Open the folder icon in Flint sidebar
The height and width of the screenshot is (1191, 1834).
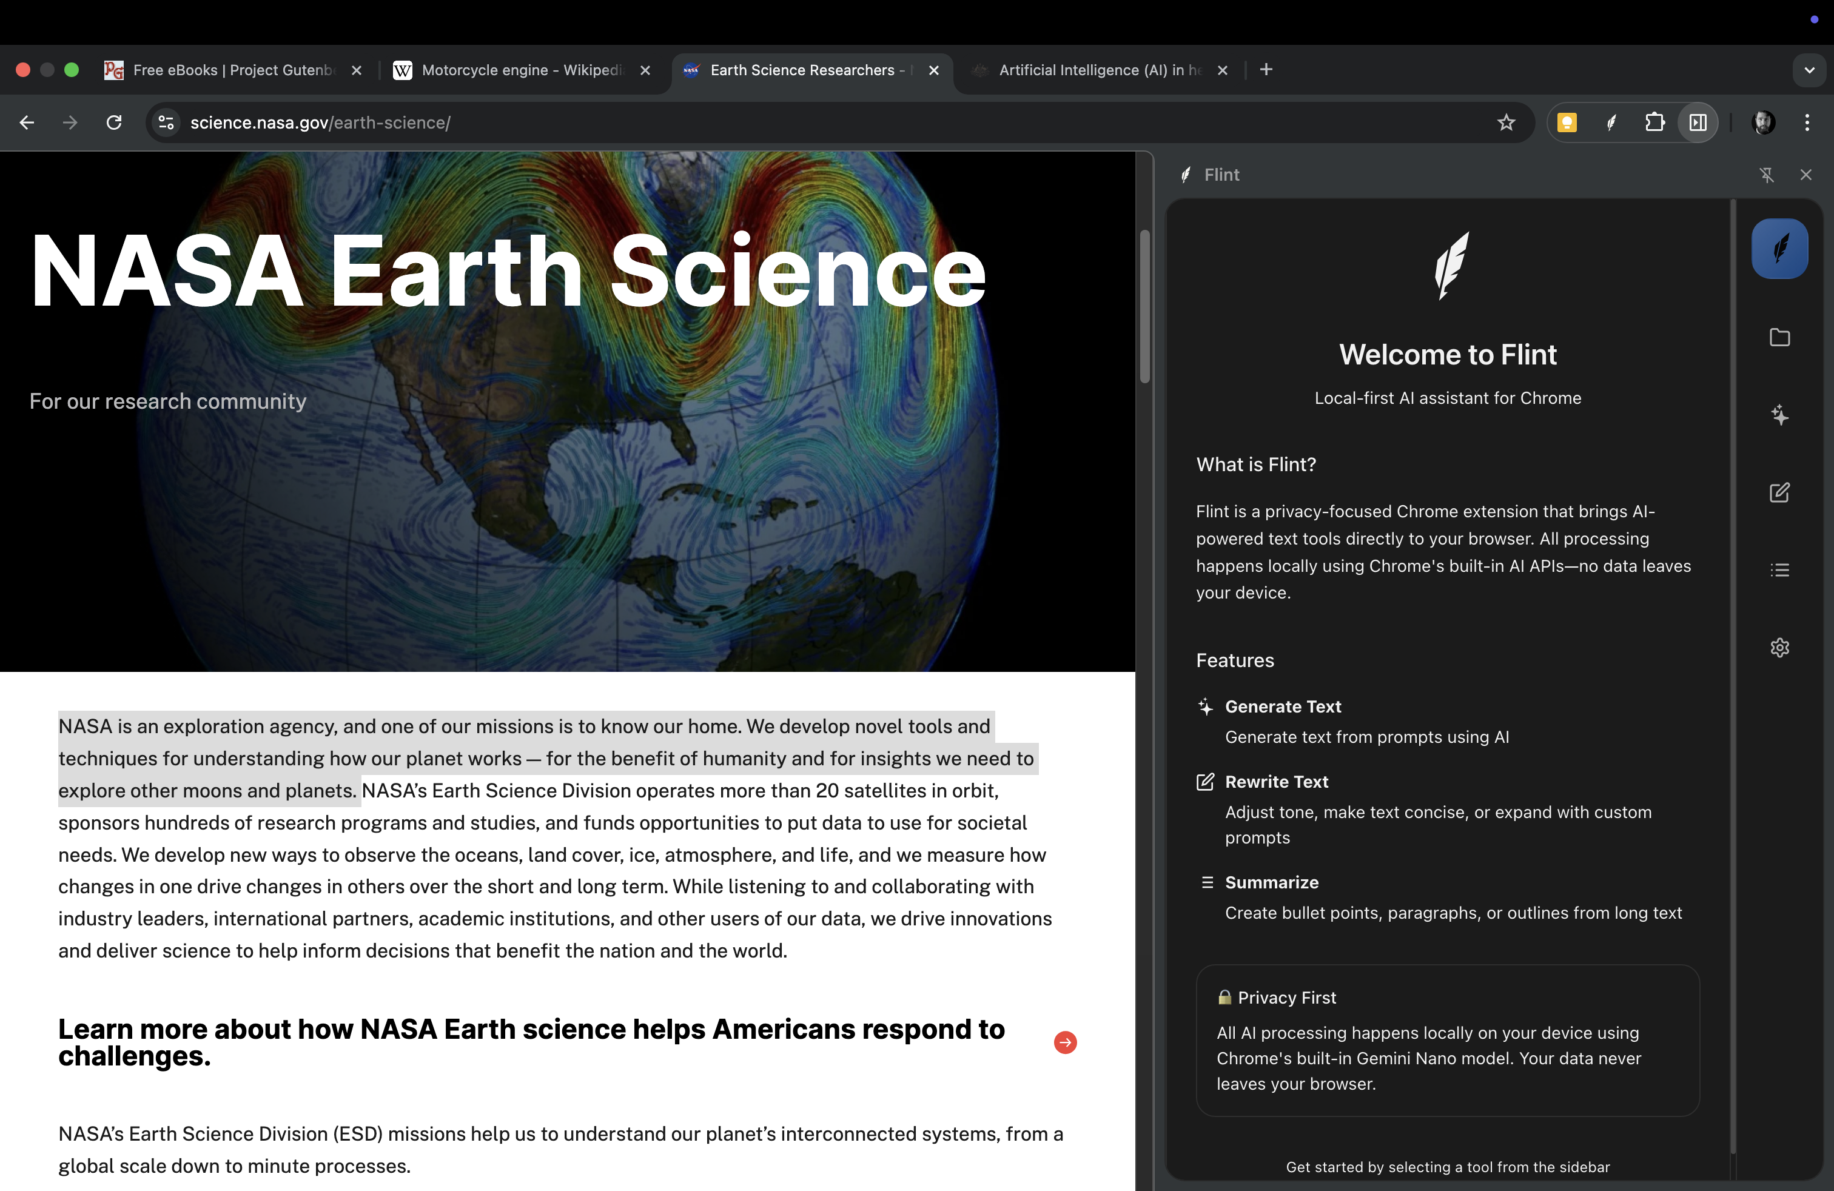pyautogui.click(x=1779, y=337)
